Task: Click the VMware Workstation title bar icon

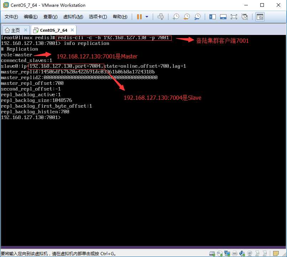Action: pyautogui.click(x=6, y=5)
